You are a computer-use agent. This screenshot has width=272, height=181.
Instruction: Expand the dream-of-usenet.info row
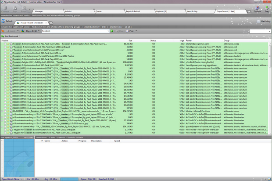(2, 127)
